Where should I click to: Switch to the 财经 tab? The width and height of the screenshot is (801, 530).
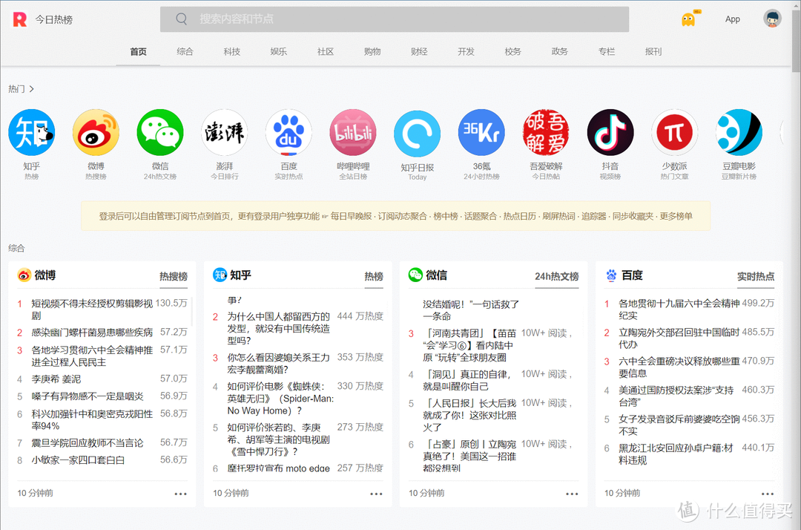(x=419, y=52)
